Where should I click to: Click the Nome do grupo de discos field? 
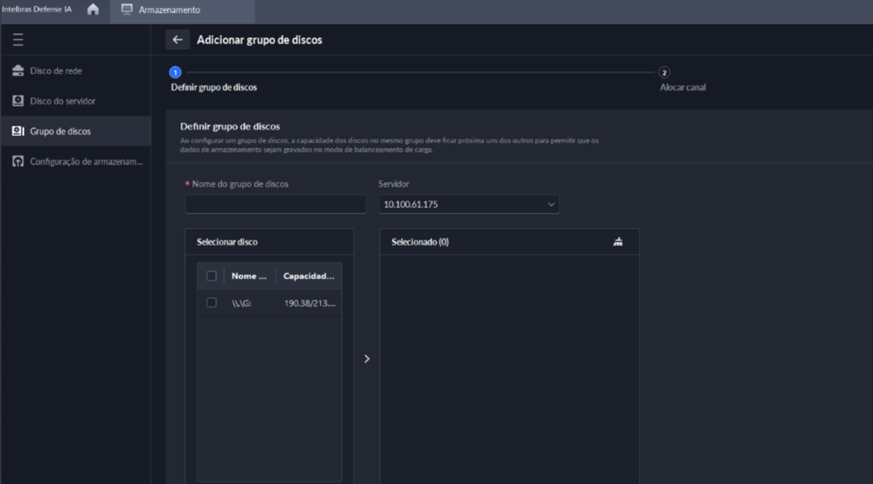point(275,204)
